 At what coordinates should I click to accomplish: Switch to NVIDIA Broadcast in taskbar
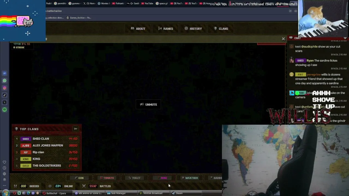pos(154,193)
